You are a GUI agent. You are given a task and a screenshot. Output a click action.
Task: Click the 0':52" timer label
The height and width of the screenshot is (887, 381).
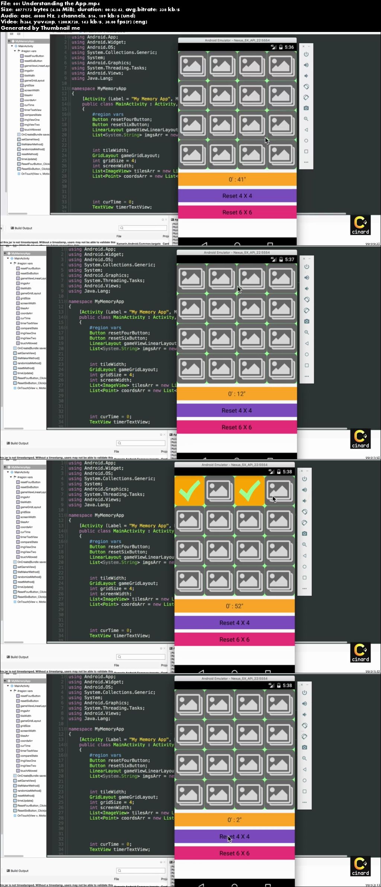click(234, 606)
